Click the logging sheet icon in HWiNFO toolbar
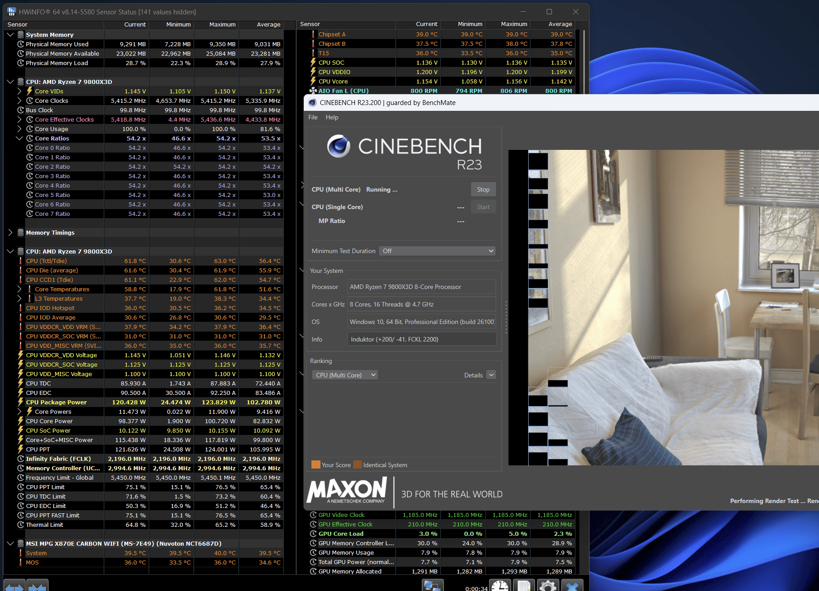This screenshot has height=591, width=819. (x=524, y=585)
